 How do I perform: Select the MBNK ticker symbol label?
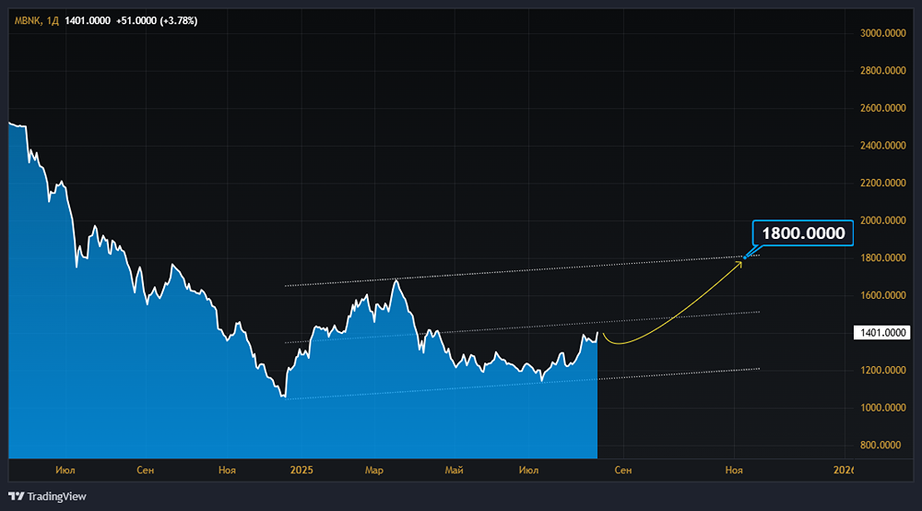pyautogui.click(x=27, y=20)
